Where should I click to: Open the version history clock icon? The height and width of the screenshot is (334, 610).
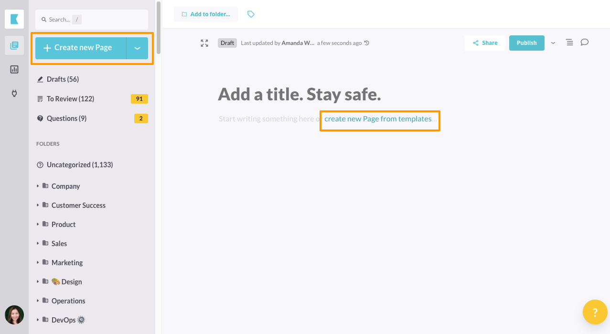(x=366, y=43)
